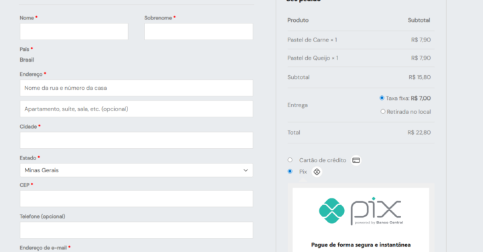Viewport: 483px width, 252px height.
Task: Select Cartão de crédito payment option
Action: [x=290, y=160]
